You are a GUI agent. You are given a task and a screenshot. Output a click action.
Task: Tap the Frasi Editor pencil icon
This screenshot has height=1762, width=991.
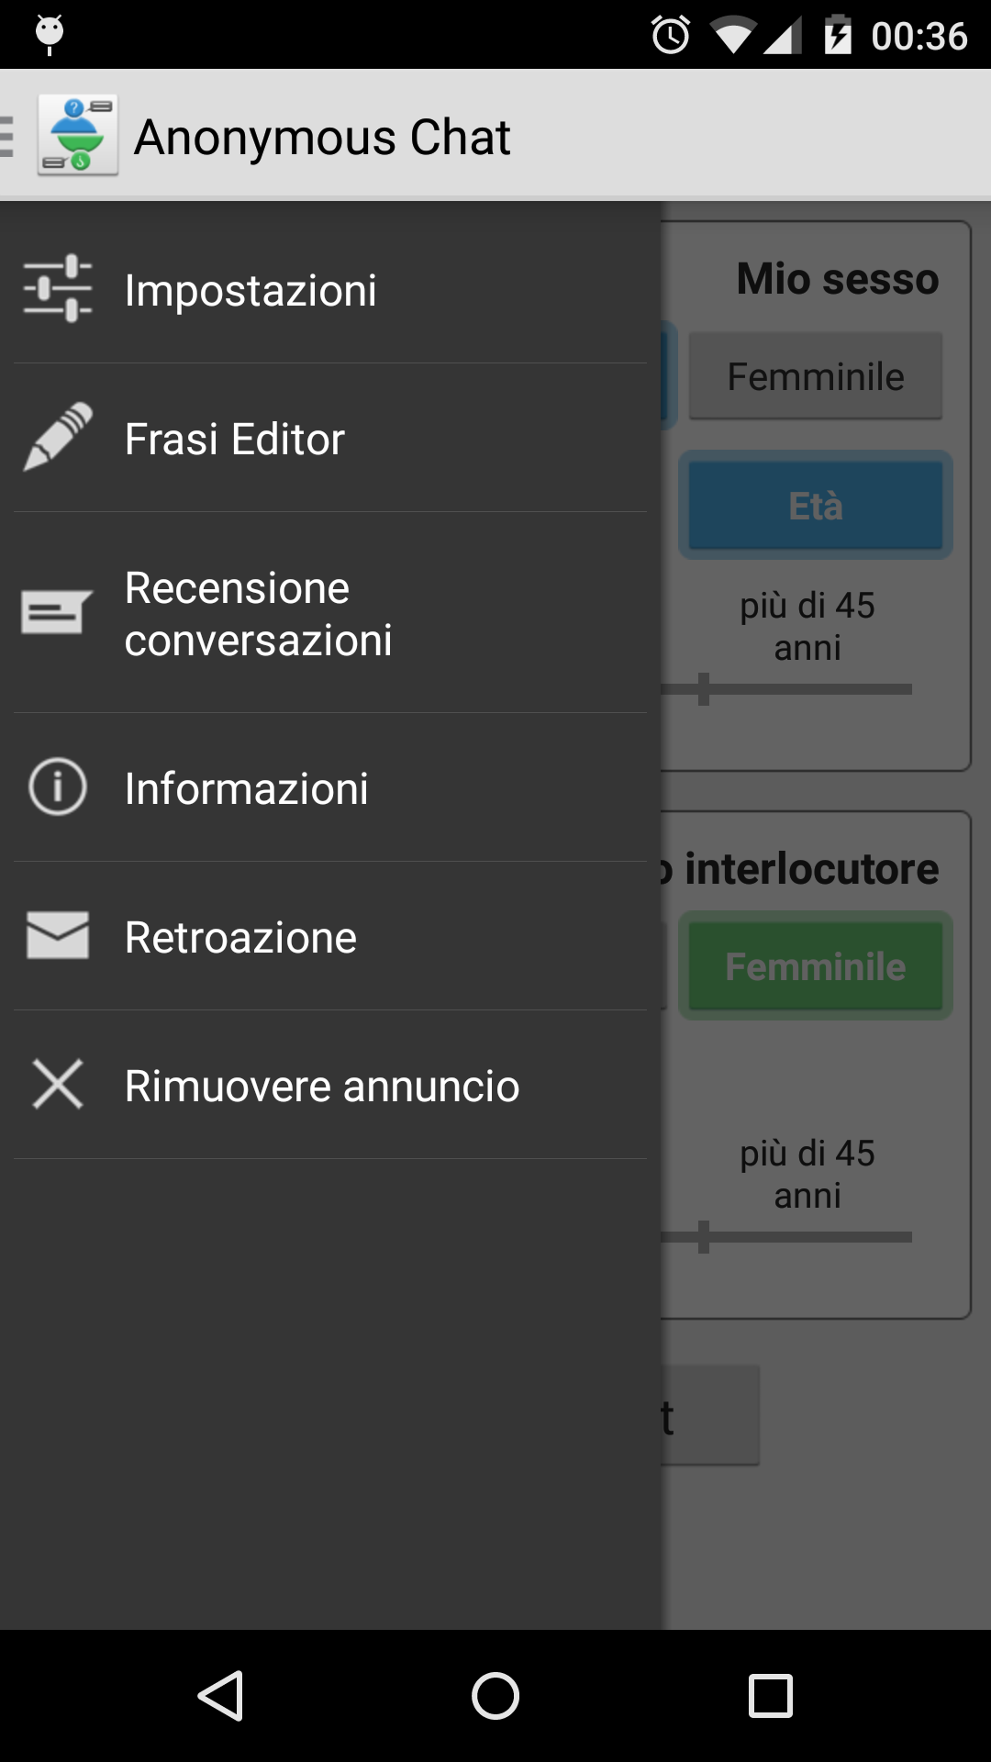coord(58,437)
